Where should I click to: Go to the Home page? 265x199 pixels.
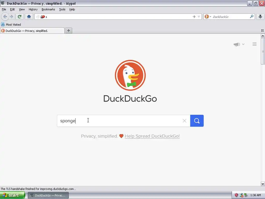pyautogui.click(x=29, y=17)
